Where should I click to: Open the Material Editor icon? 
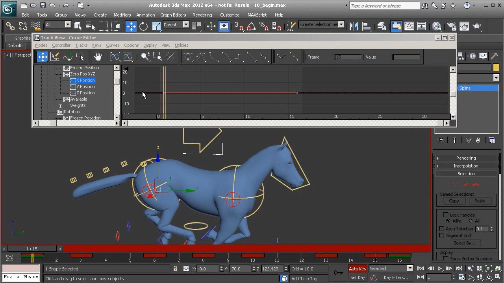pos(437,26)
